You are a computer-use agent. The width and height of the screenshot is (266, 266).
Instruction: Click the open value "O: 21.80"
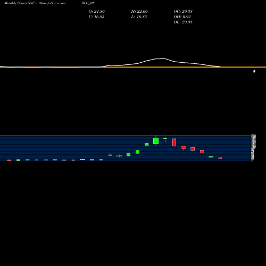97,12
